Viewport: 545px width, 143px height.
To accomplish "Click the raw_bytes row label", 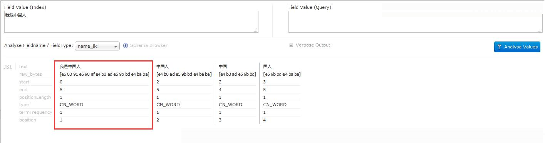I will (x=31, y=74).
